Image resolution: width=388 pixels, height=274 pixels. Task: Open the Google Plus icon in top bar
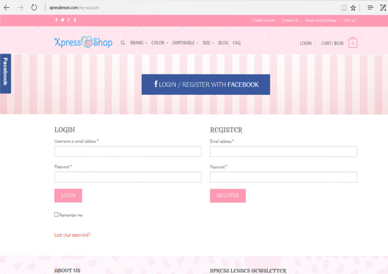pos(68,20)
